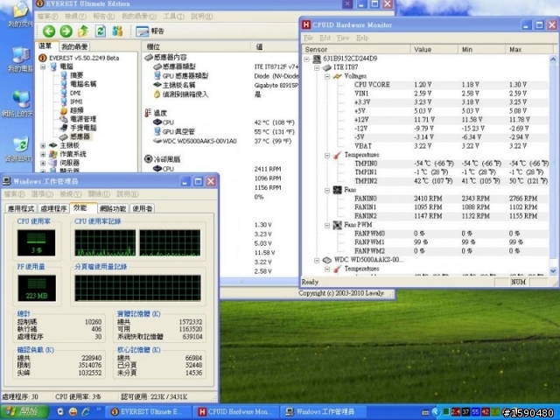The image size is (560, 420).
Task: Open the 檢視 menu in Task Manager
Action: click(71, 194)
